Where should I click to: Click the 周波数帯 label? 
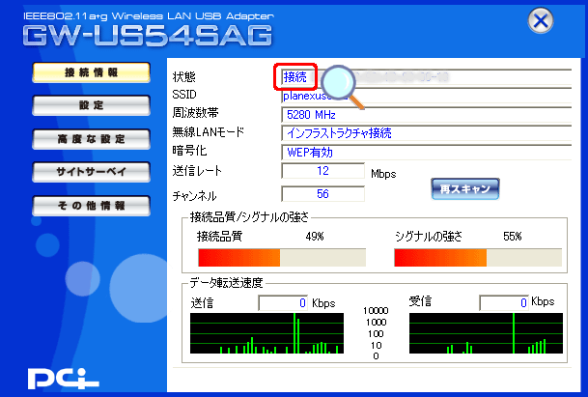point(195,113)
